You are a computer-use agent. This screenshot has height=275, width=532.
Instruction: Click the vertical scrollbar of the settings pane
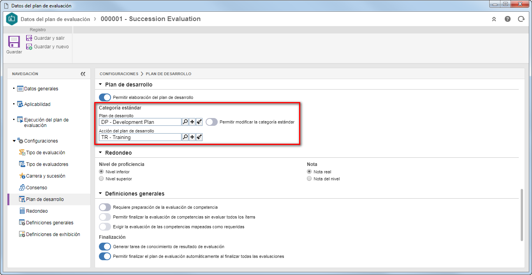pyautogui.click(x=522, y=215)
